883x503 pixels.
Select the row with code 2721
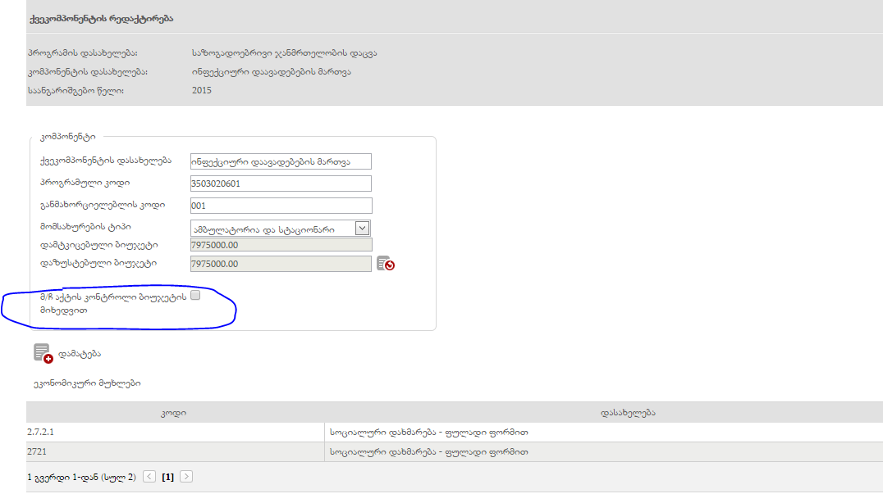point(172,451)
